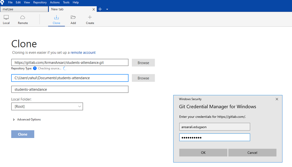Open the File menu
The height and width of the screenshot is (167, 292).
coord(10,2)
